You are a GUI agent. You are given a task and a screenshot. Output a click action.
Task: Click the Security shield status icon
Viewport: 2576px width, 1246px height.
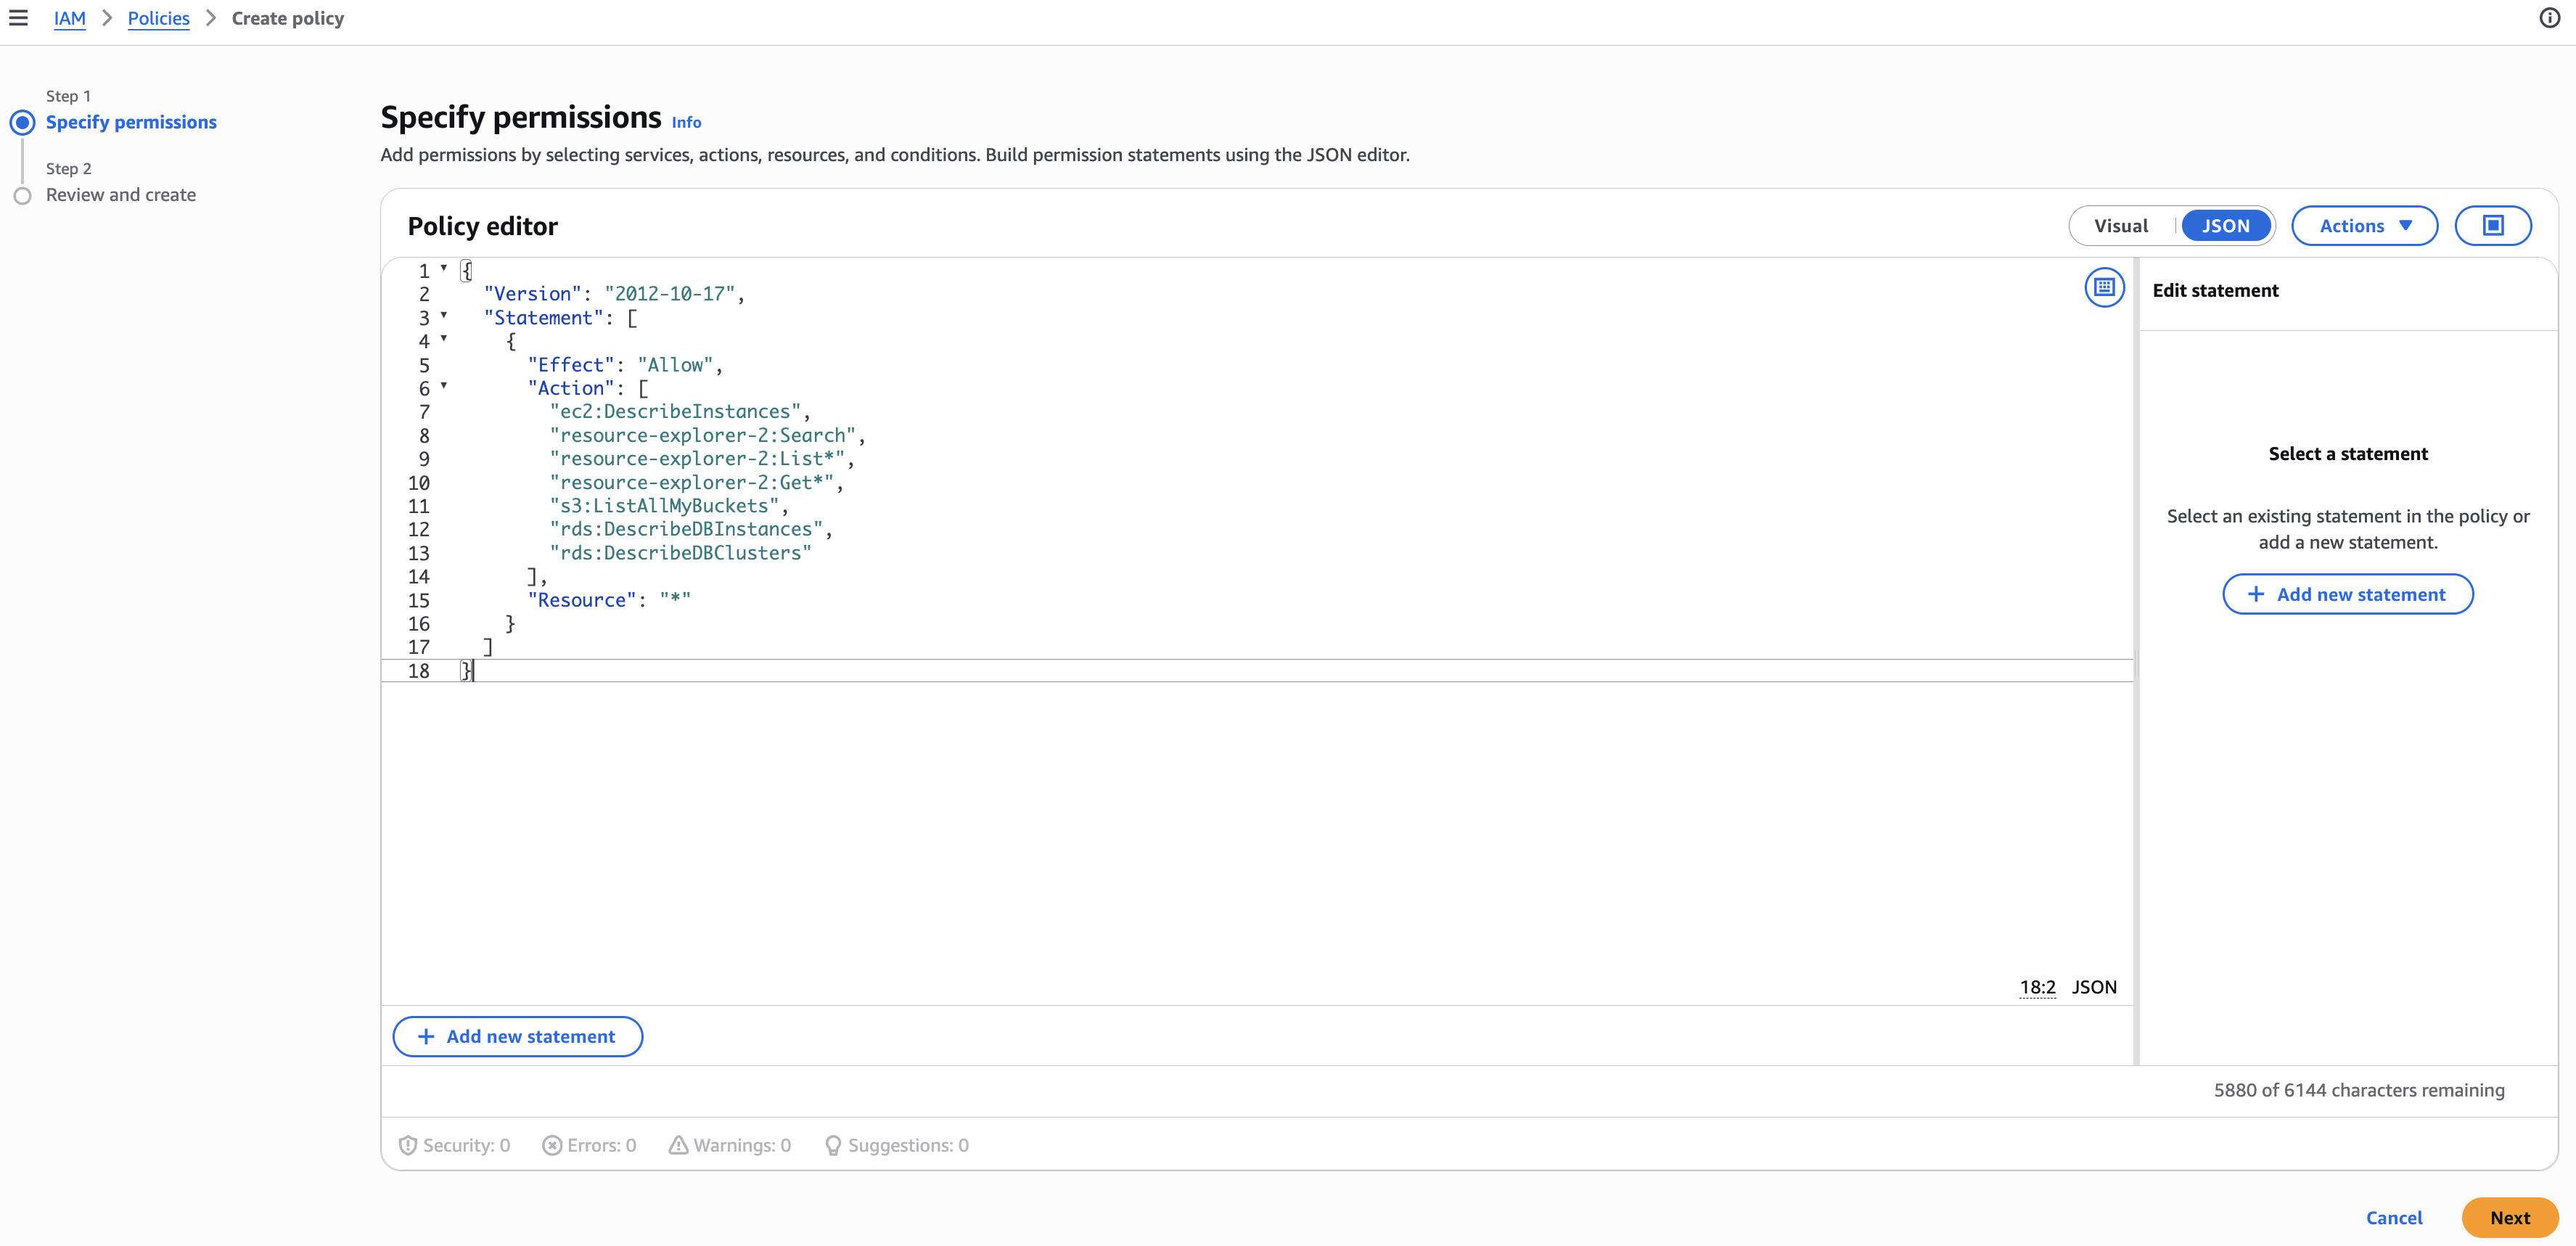407,1145
